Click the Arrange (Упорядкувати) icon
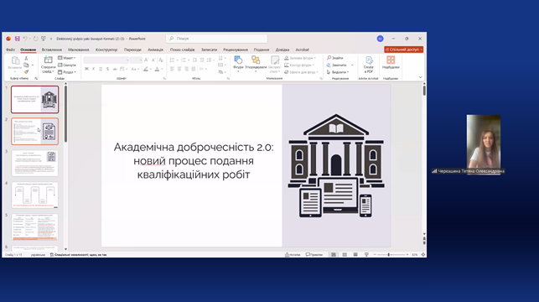 pos(256,60)
